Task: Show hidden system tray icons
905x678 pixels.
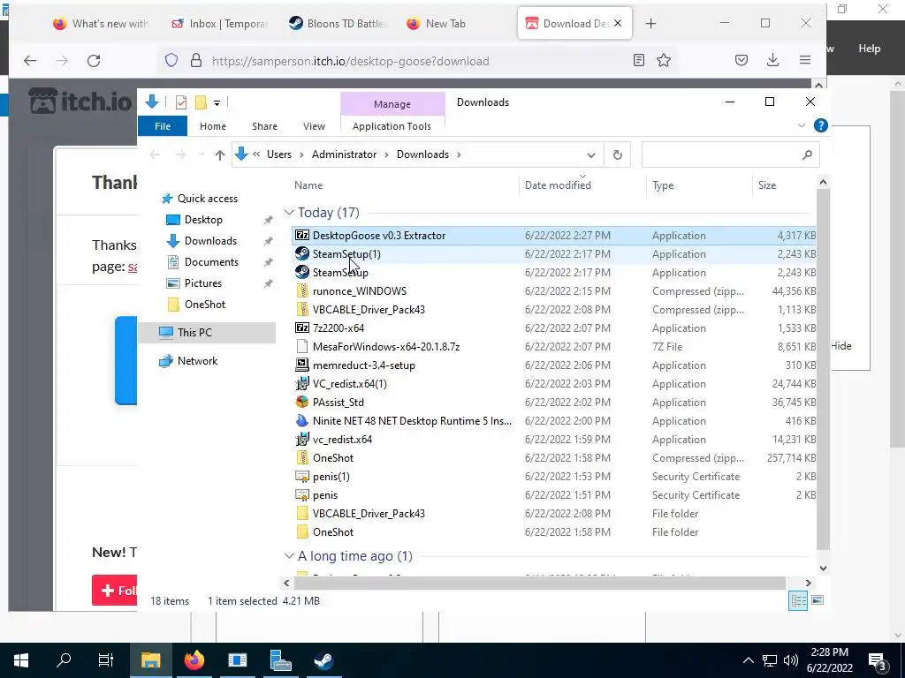Action: tap(748, 660)
